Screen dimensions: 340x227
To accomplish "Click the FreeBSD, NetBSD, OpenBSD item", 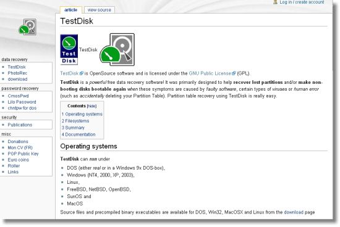I will tap(99, 189).
